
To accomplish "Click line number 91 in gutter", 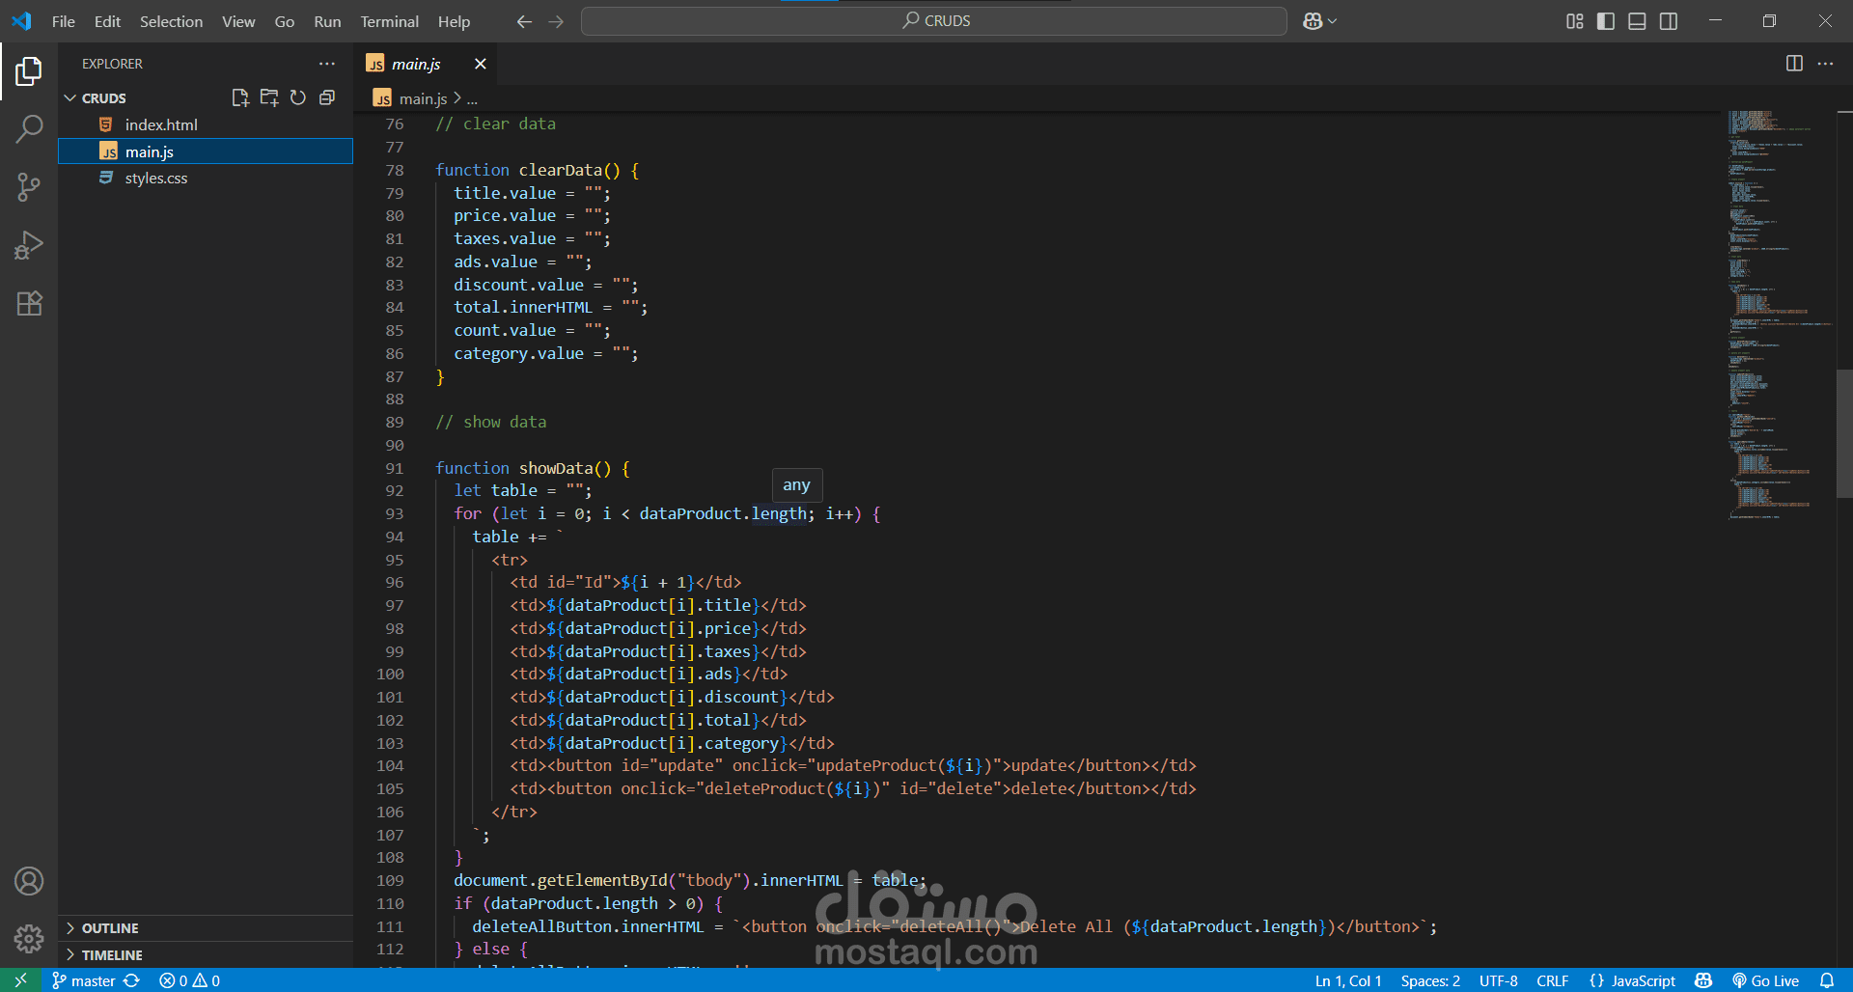I will 395,468.
